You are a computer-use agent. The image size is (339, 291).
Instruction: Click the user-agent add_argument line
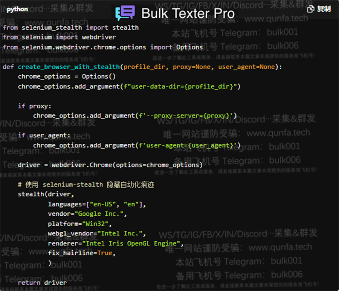(x=137, y=145)
